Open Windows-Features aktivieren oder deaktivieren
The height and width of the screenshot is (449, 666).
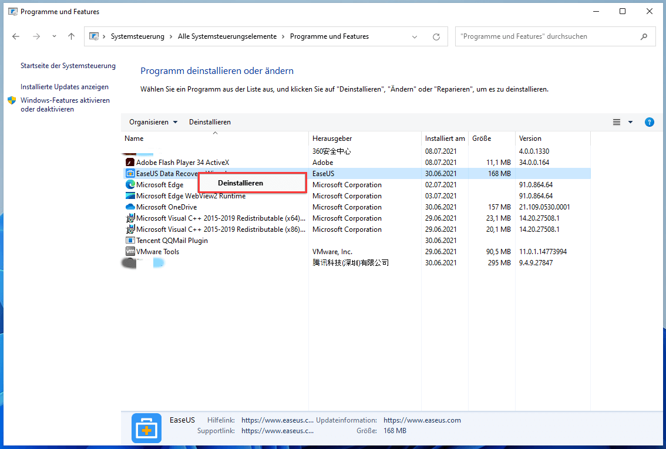click(65, 104)
